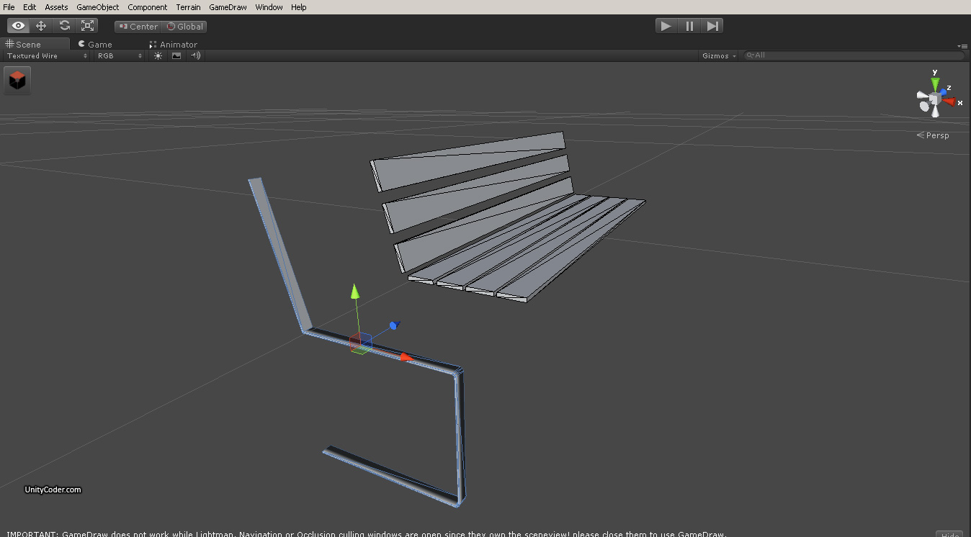Toggle pivot mode via the Center button
This screenshot has width=971, height=537.
(138, 26)
